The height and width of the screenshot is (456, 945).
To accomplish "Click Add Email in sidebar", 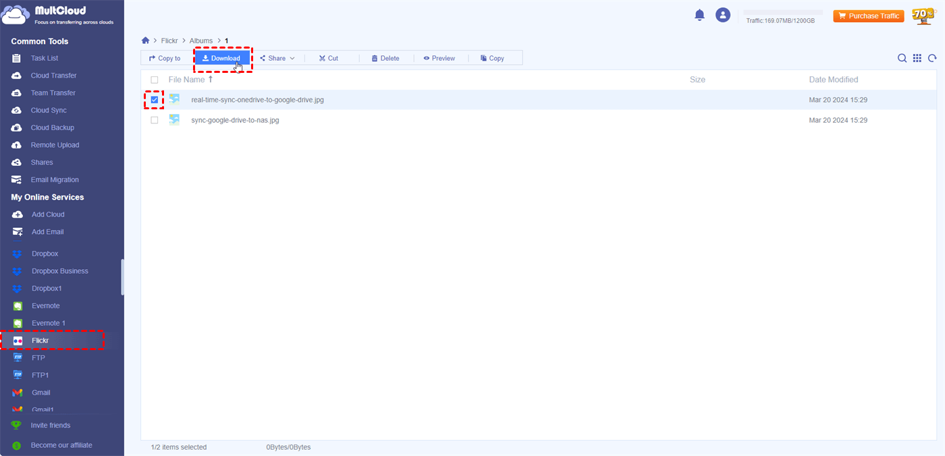I will [x=47, y=232].
